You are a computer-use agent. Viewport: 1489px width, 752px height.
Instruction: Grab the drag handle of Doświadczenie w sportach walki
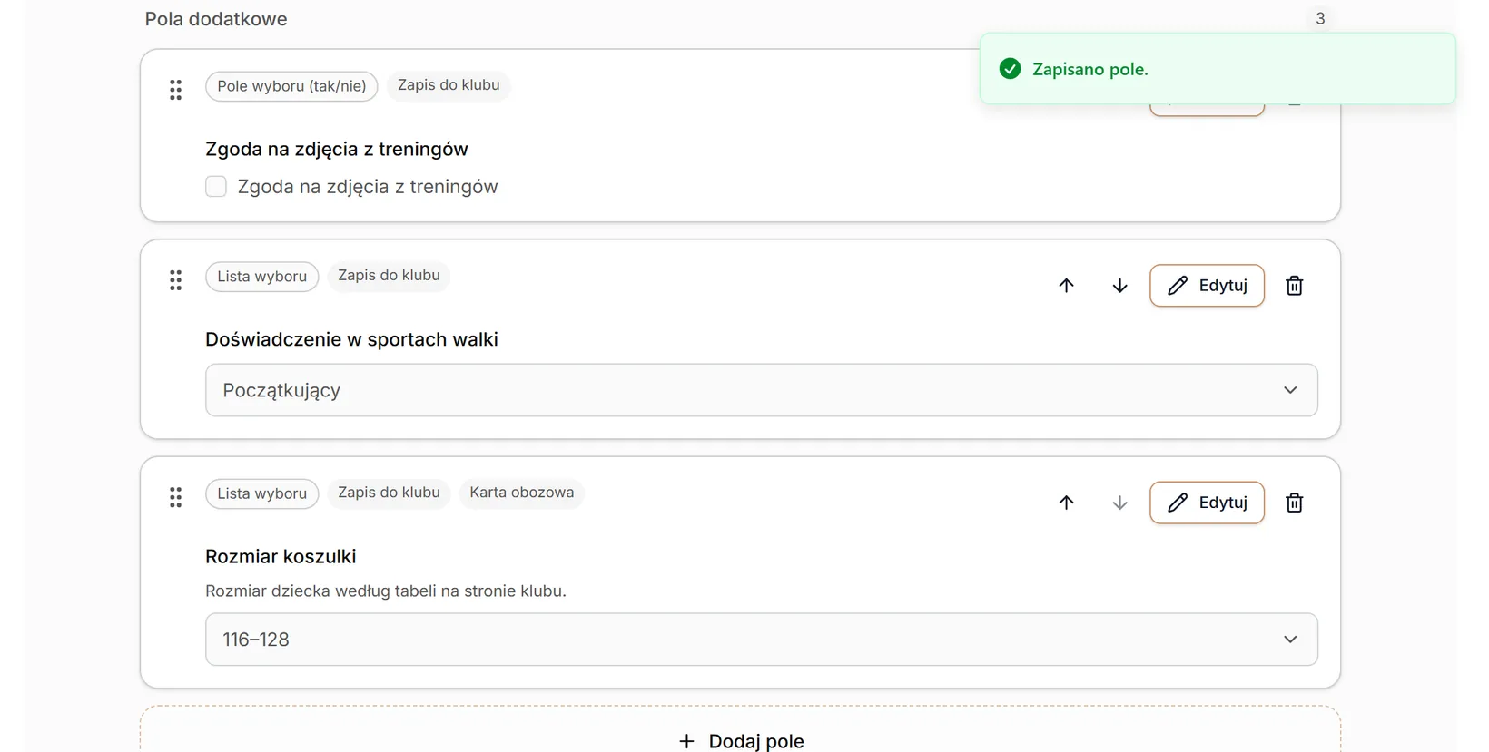[x=175, y=280]
